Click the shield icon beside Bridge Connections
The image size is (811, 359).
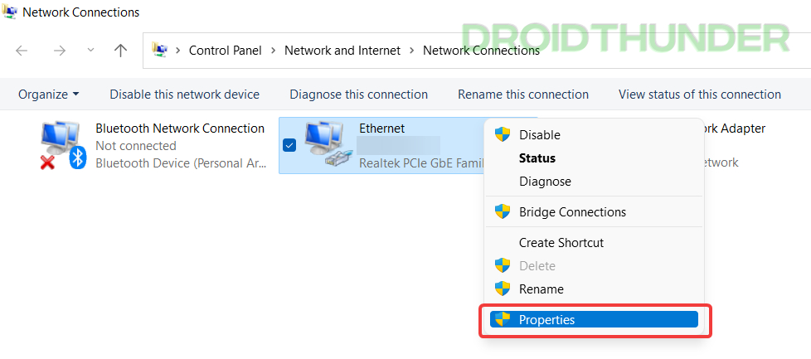(503, 211)
